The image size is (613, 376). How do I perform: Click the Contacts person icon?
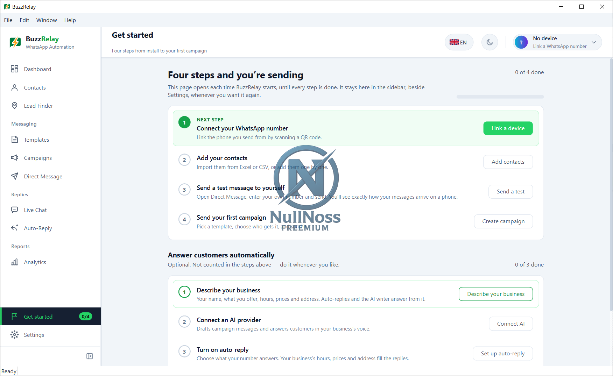pyautogui.click(x=14, y=87)
